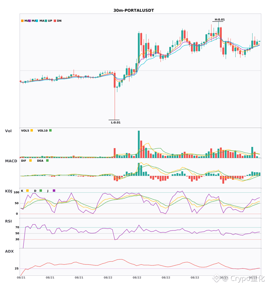Select the RSI panel label
This screenshot has width=267, height=286.
point(8,221)
